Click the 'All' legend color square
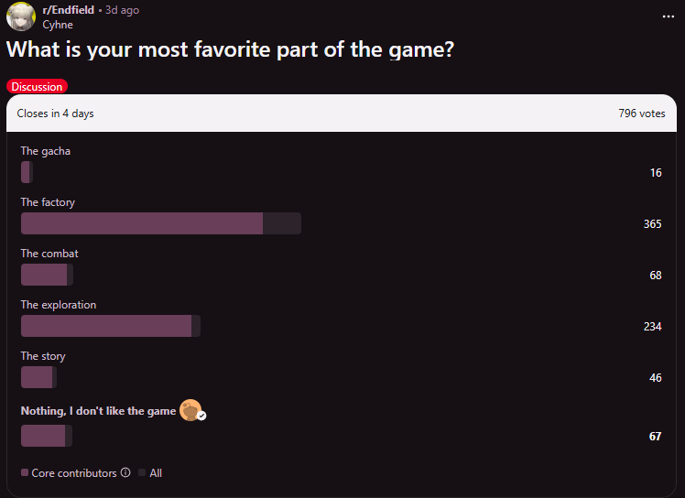Viewport: 685px width, 498px height. point(142,473)
